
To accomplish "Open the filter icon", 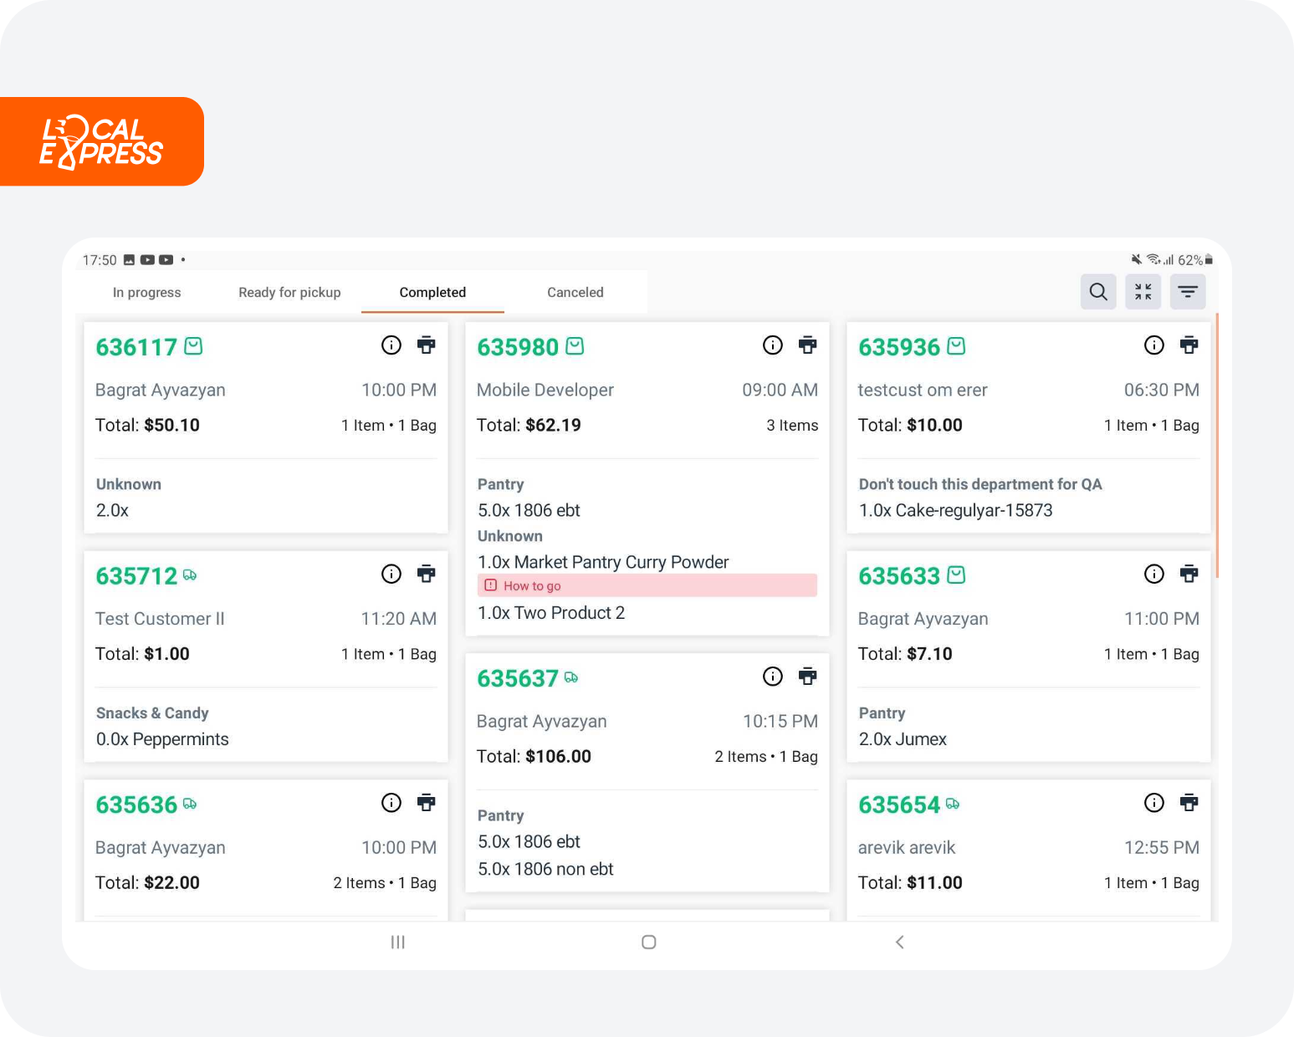I will [x=1188, y=291].
